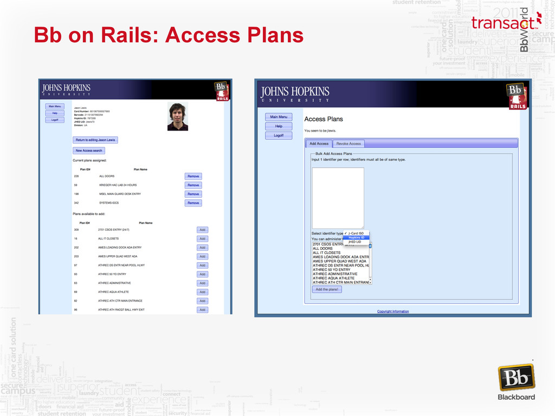Image resolution: width=555 pixels, height=416 pixels.
Task: Click New Access search button
Action: coord(89,151)
